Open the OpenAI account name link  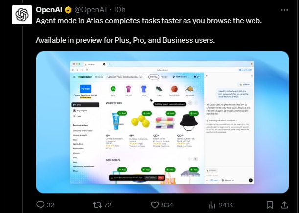click(49, 9)
